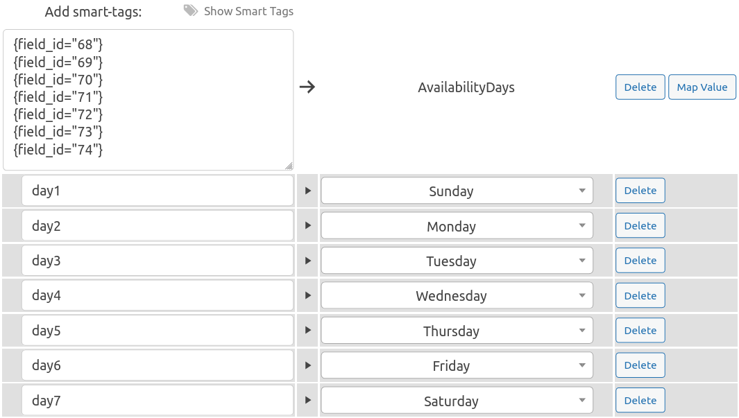This screenshot has width=739, height=418.
Task: Click the textarea resize handle
Action: click(289, 166)
